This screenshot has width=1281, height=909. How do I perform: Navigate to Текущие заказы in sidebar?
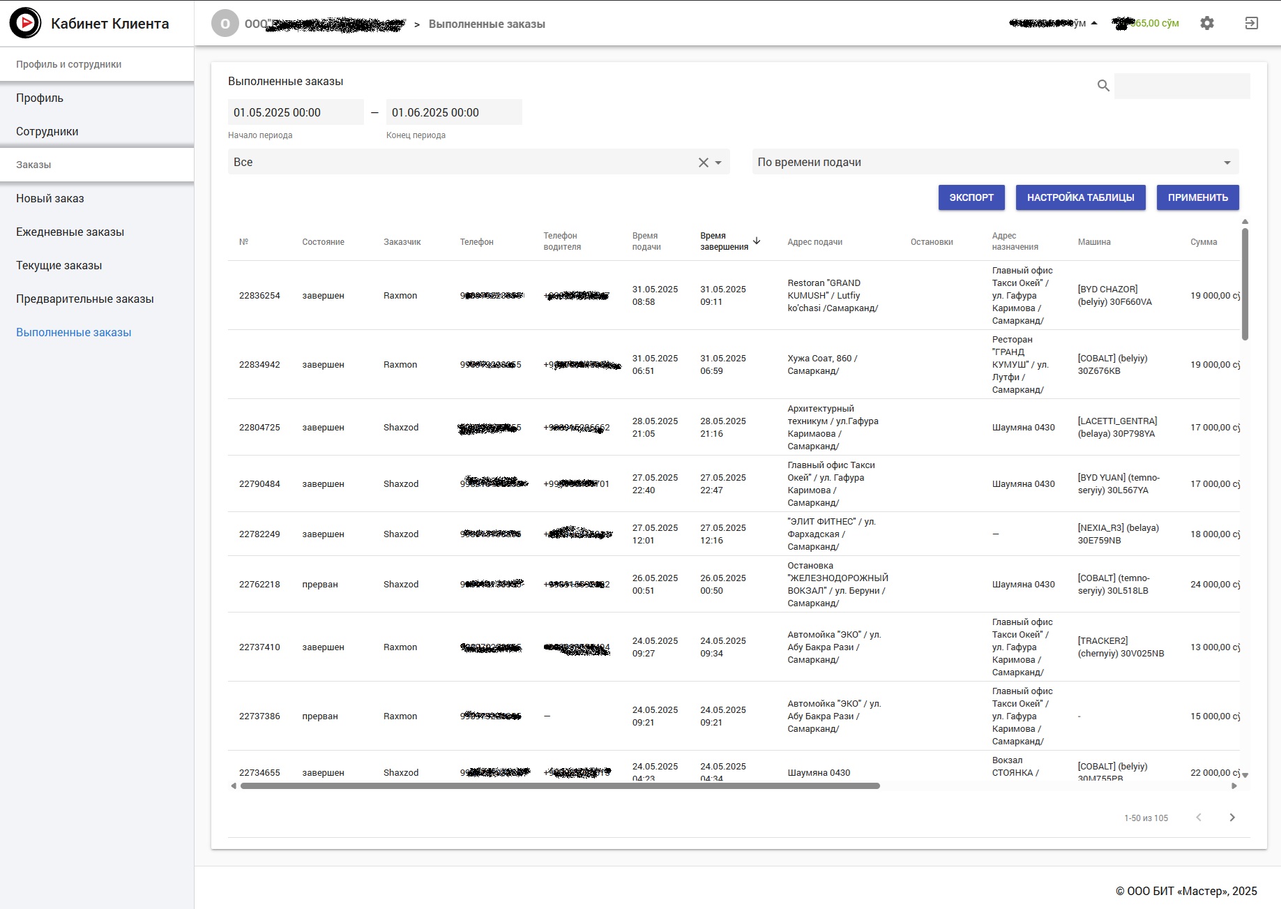pos(59,266)
